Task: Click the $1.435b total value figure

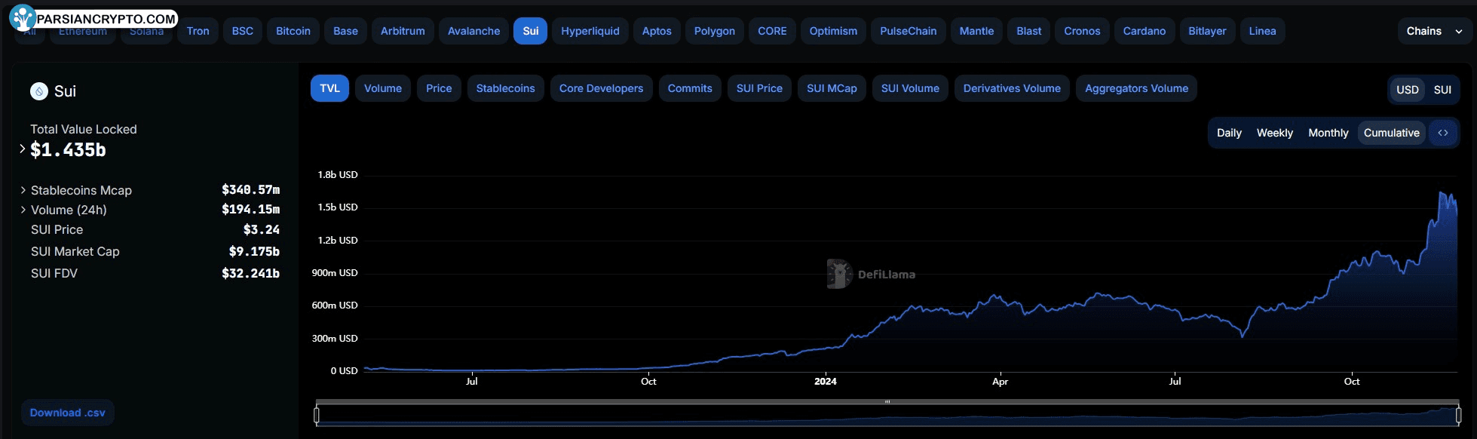Action: pos(68,150)
